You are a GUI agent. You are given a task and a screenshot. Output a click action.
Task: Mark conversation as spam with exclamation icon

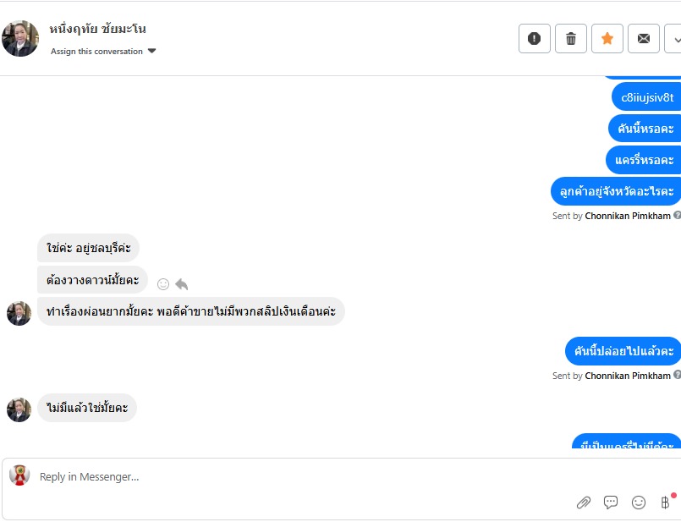[534, 39]
